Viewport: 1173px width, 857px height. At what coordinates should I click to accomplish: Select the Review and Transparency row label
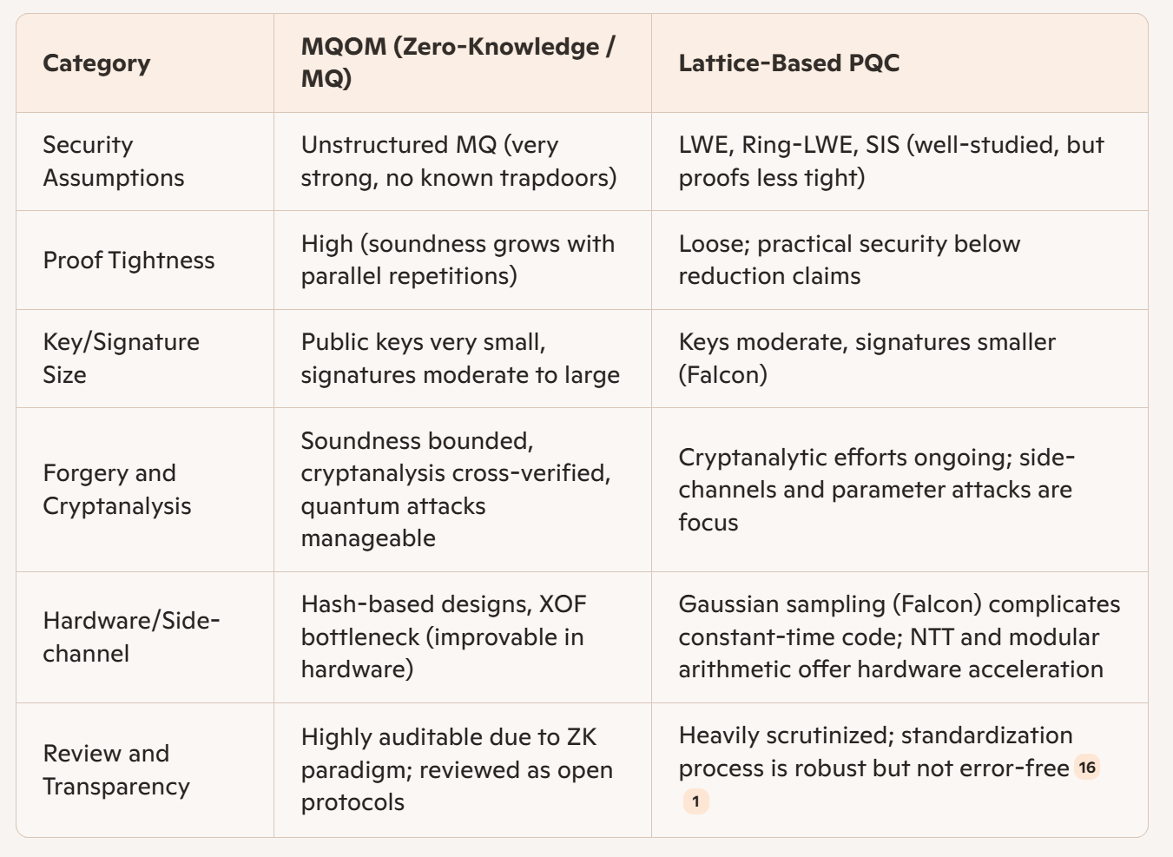pyautogui.click(x=116, y=770)
